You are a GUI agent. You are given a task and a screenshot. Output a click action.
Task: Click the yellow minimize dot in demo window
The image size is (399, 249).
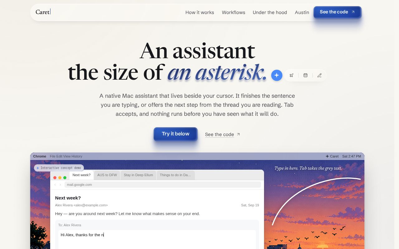pos(60,178)
